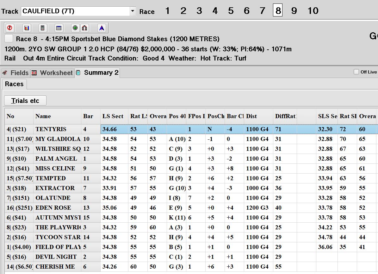
Task: Go to Race 1 in race selector
Action: point(167,11)
